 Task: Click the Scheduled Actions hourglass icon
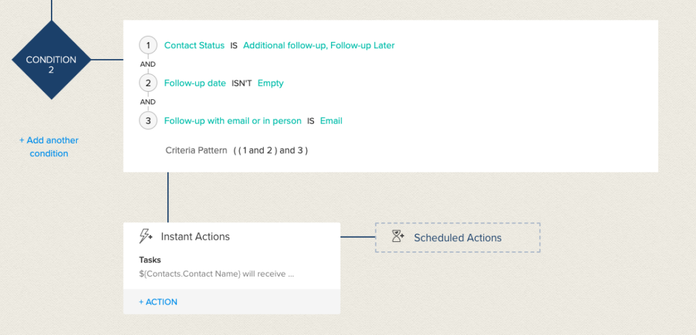tap(398, 236)
